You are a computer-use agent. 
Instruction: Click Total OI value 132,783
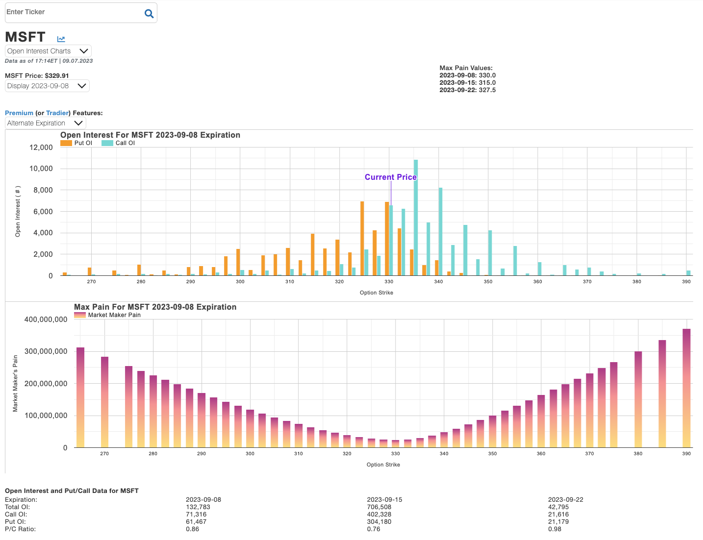[x=198, y=507]
